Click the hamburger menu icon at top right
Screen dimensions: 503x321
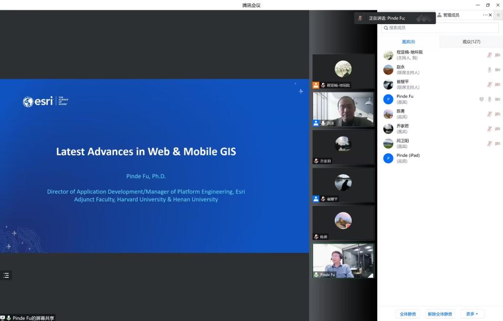coord(498,15)
